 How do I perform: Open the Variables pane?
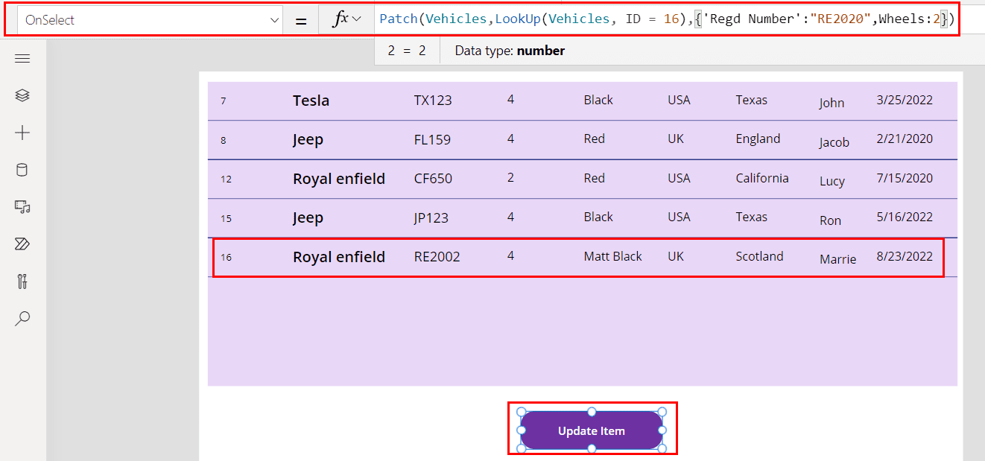point(22,282)
